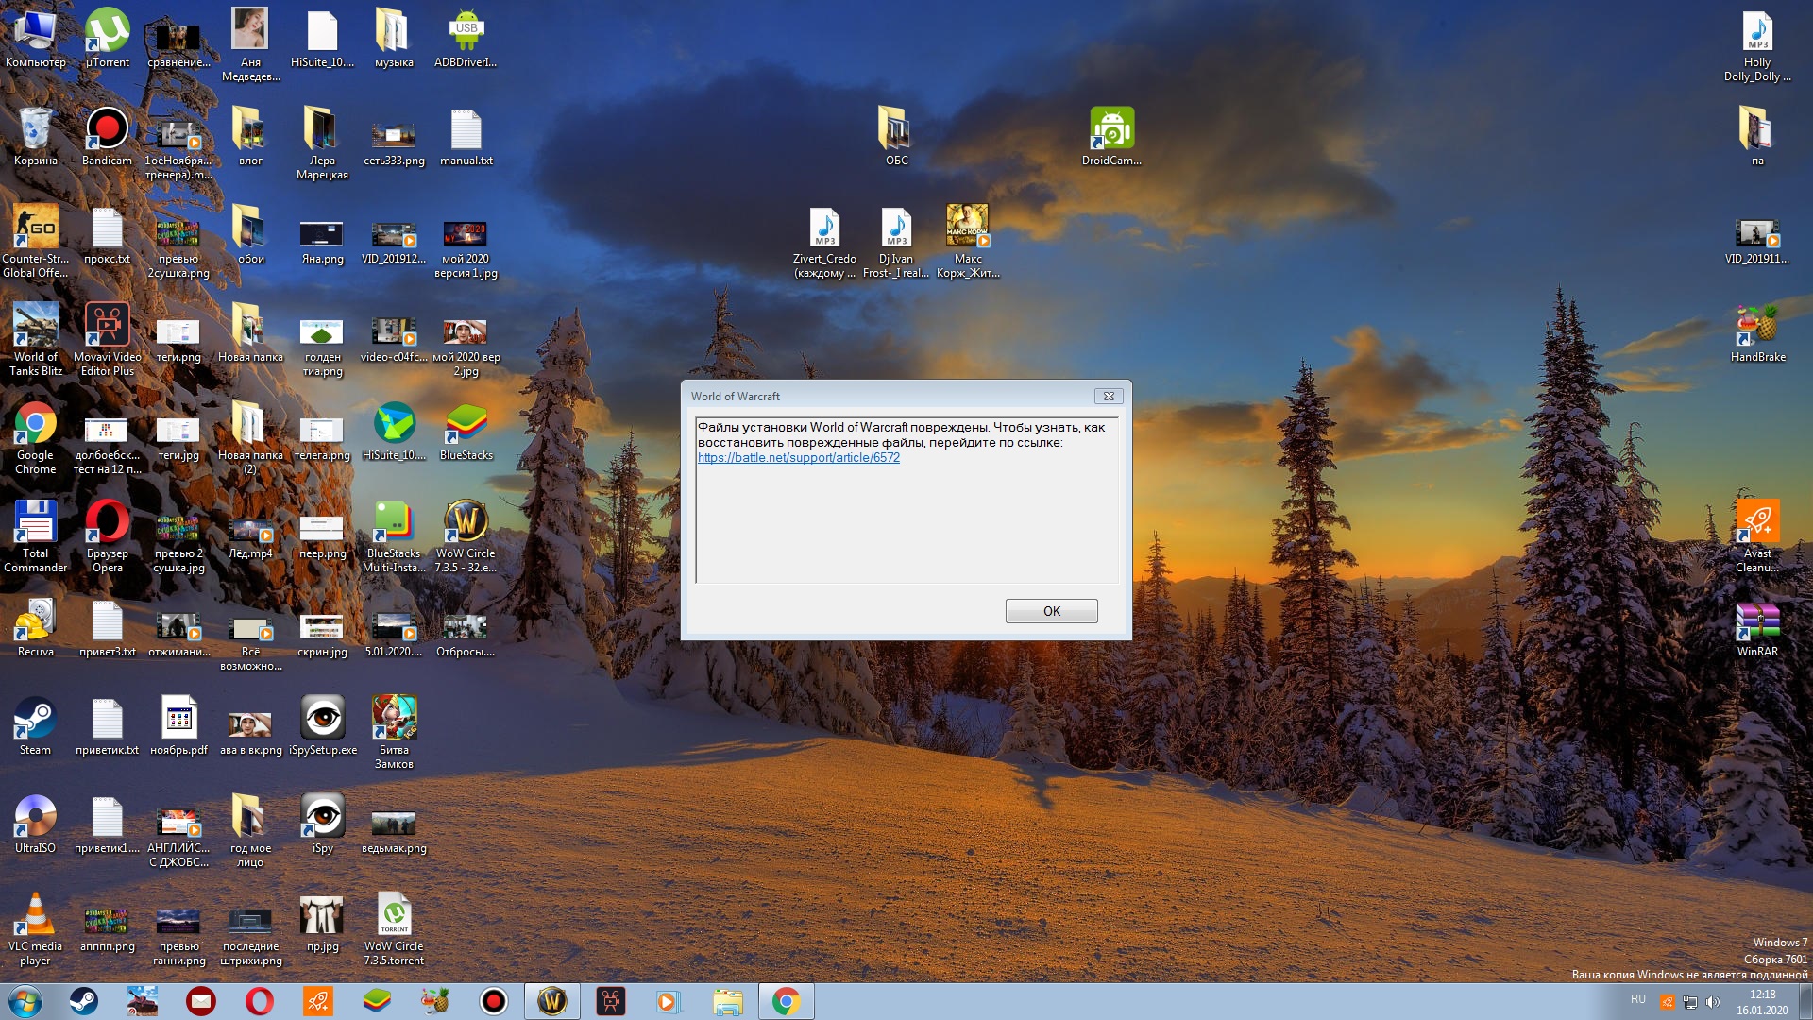Close the World of Warcraft error dialog
This screenshot has height=1020, width=1813.
[1109, 397]
